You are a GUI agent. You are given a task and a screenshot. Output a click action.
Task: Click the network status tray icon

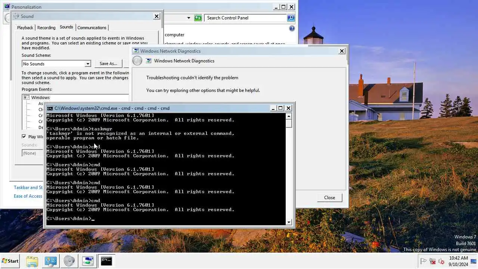coord(432,261)
